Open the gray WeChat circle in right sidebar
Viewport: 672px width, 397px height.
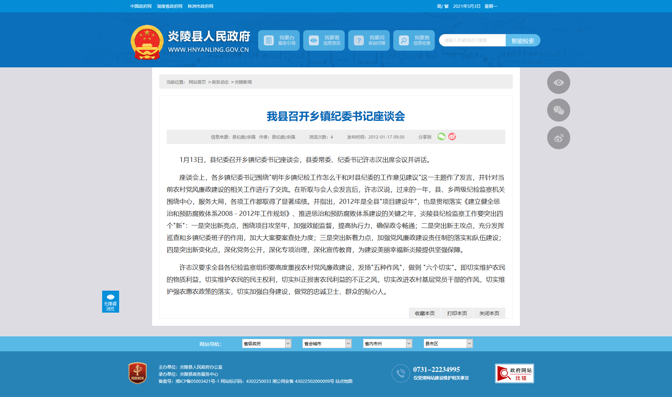pos(559,110)
